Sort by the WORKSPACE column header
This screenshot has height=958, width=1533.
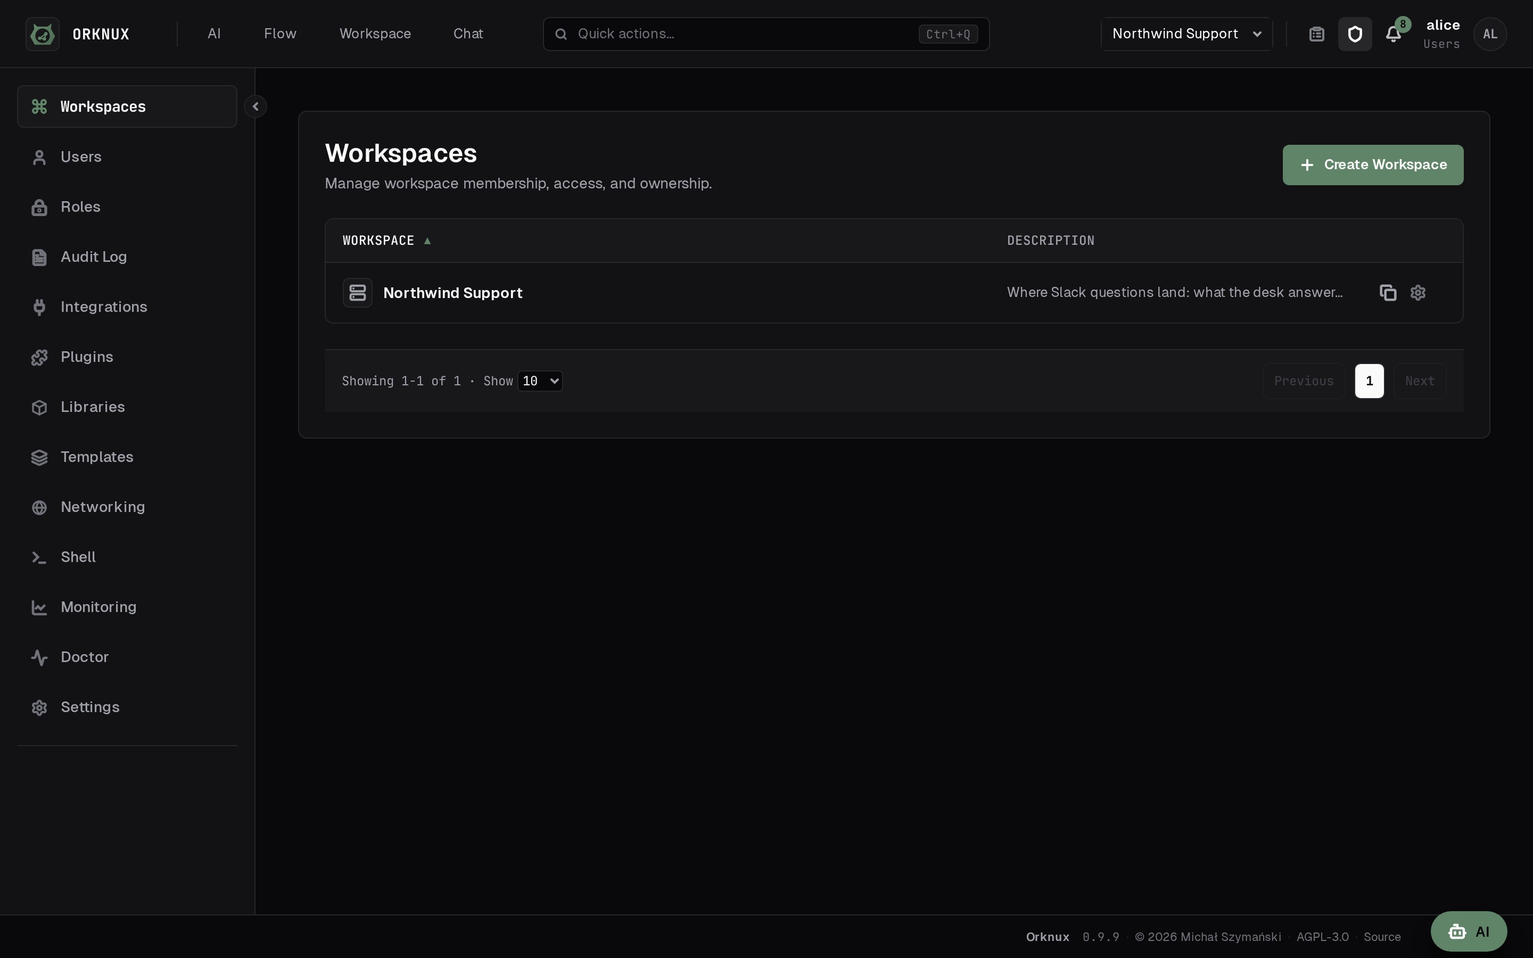386,241
